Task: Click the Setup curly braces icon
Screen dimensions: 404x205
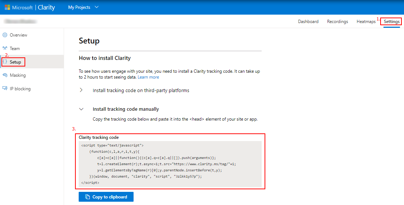Action: (x=5, y=62)
